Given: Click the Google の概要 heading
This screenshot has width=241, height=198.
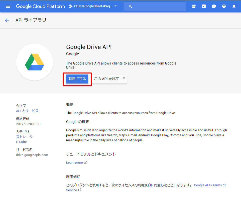Looking at the screenshot, I should 77,122.
